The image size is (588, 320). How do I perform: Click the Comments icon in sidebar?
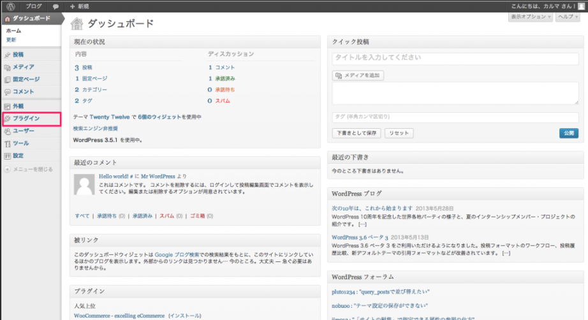7,92
